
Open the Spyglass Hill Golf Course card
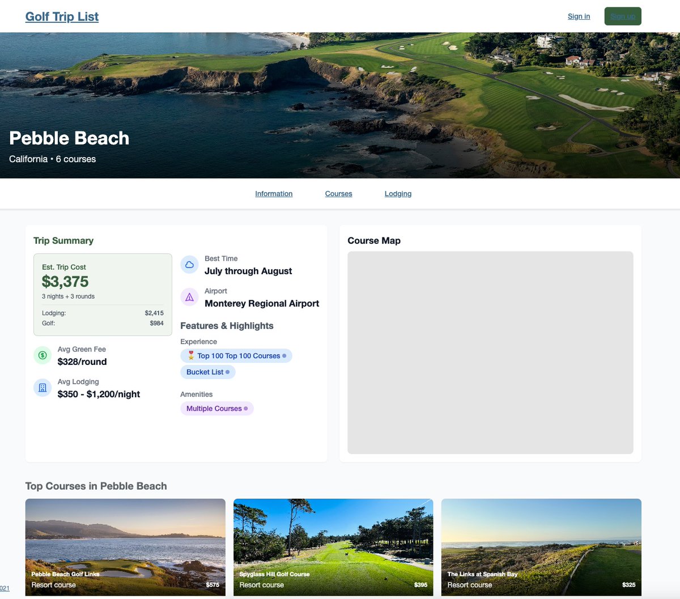coord(333,547)
